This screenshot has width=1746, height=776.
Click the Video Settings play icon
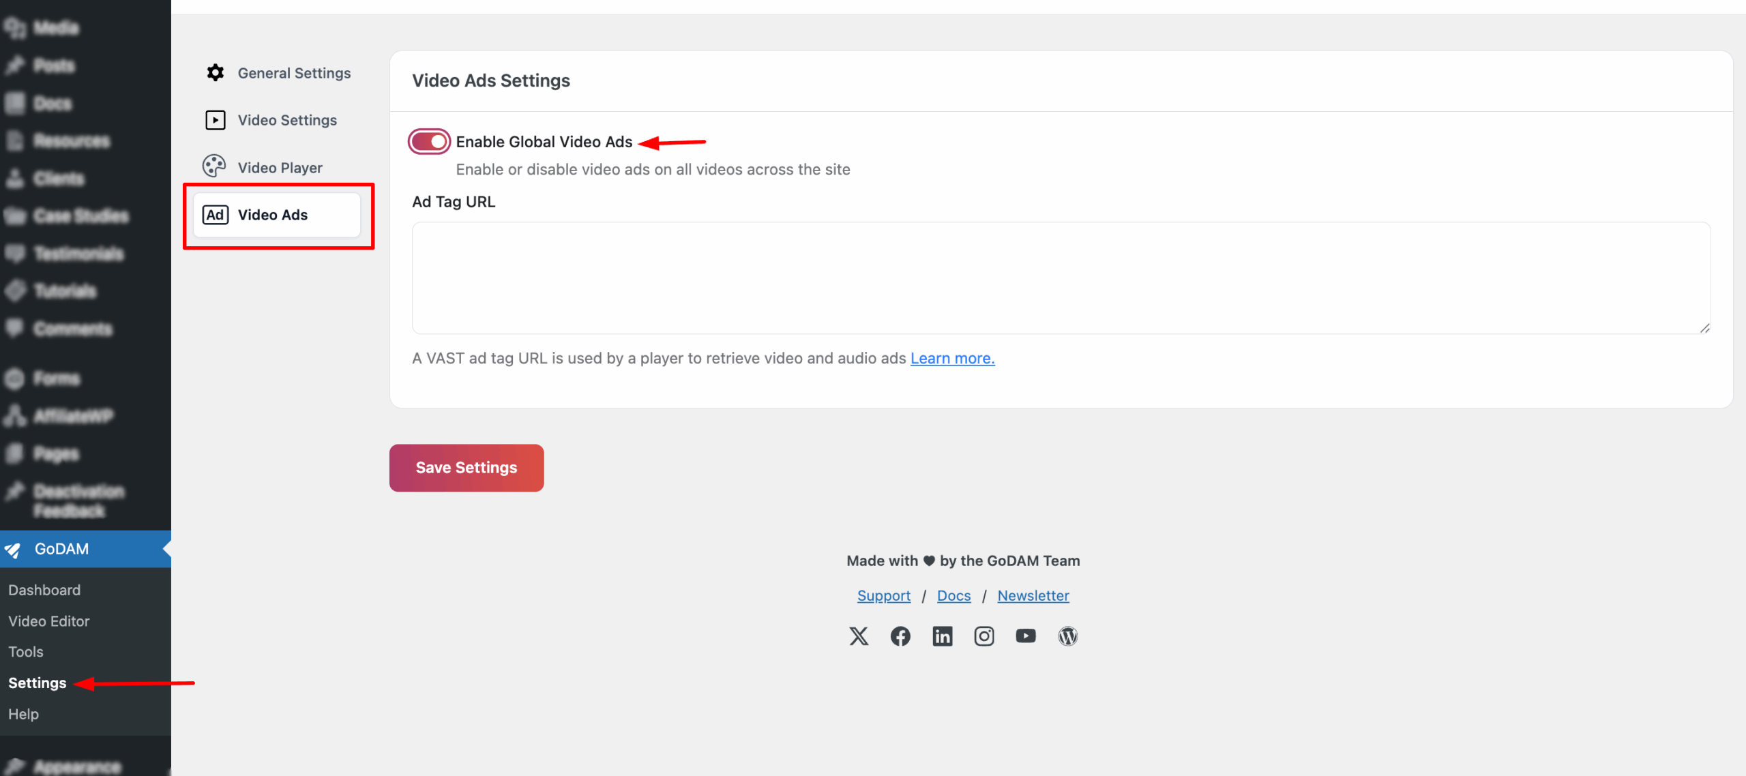pyautogui.click(x=216, y=120)
